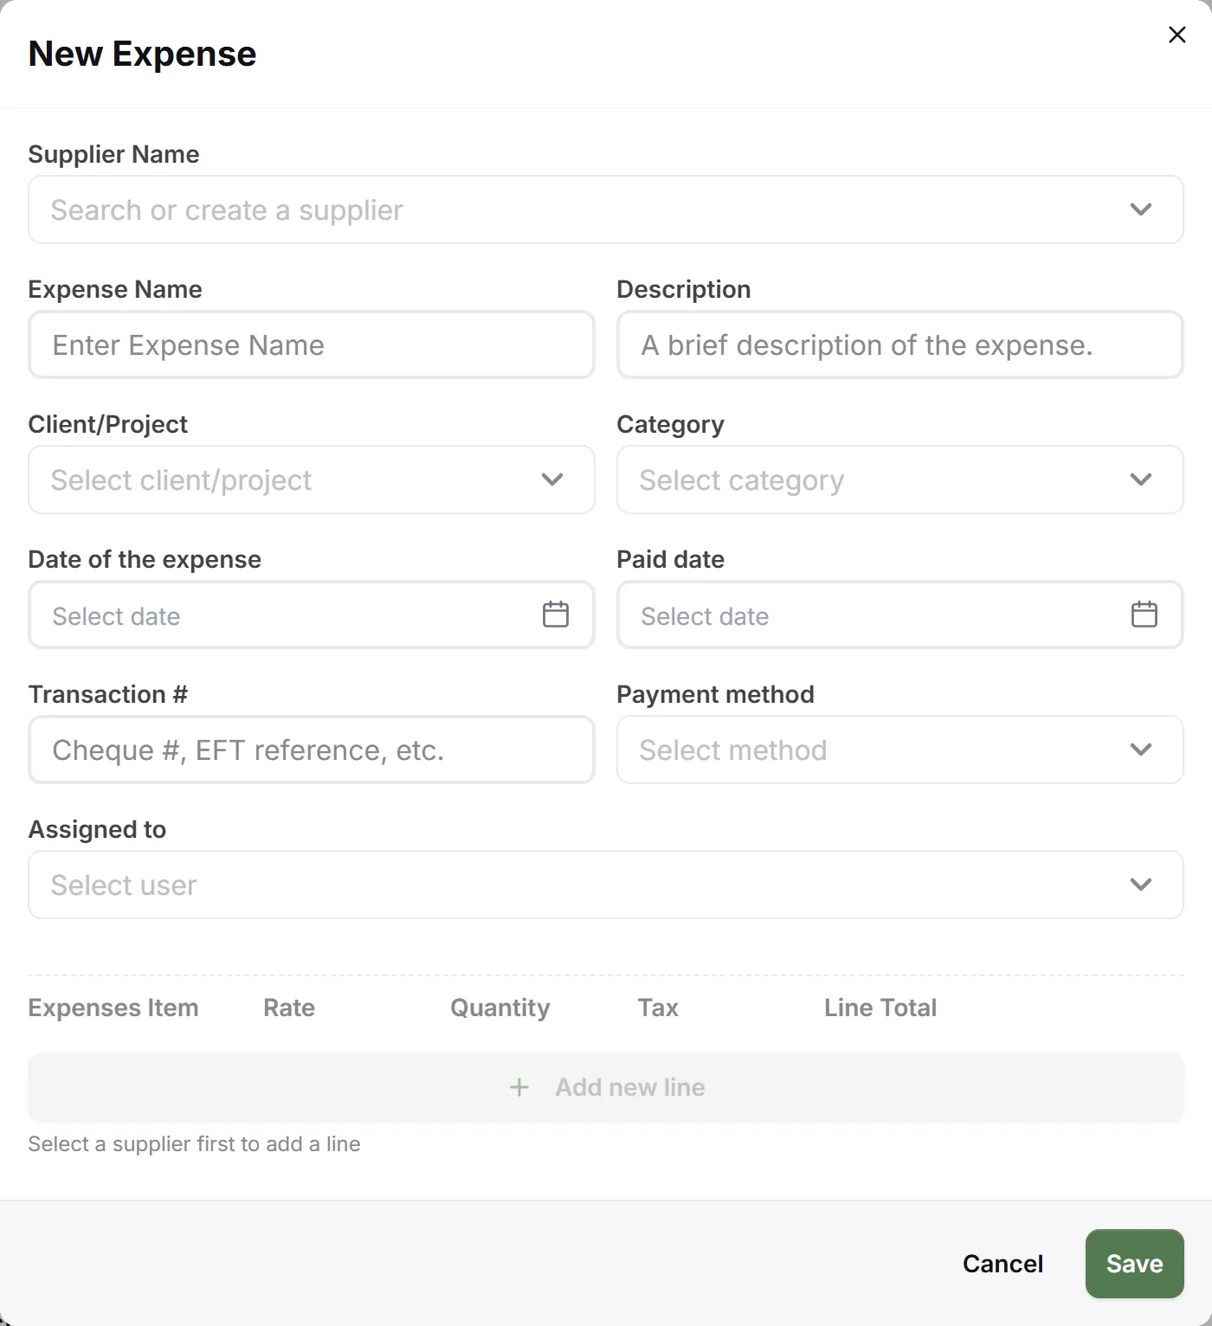Click the Quantity column header
This screenshot has width=1212, height=1326.
[x=500, y=1008]
